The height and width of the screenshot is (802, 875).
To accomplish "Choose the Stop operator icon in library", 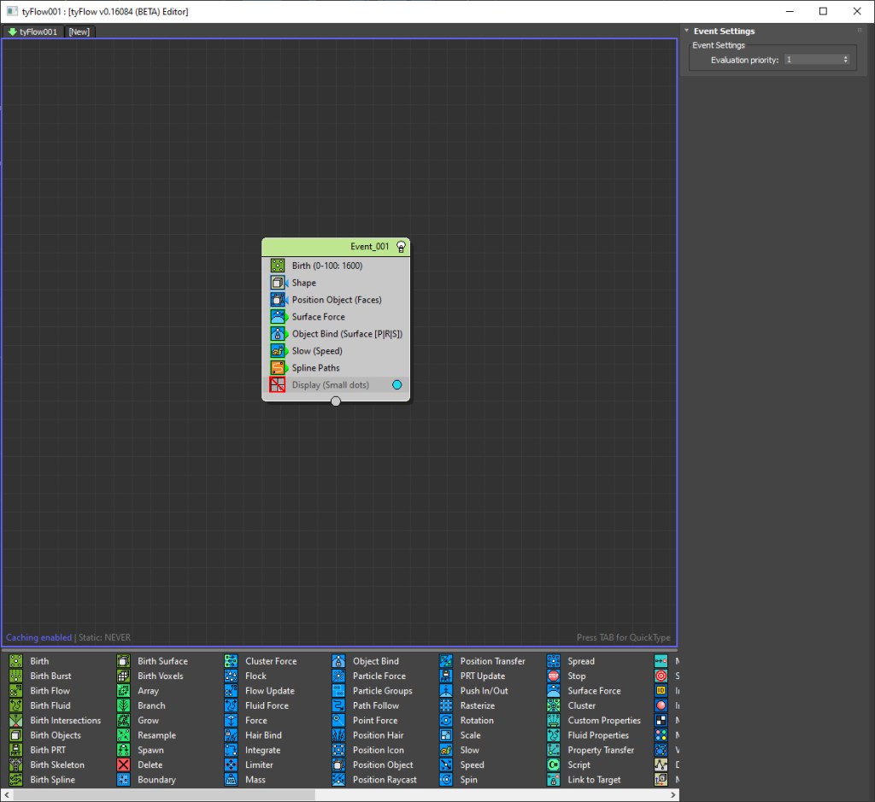I will 553,676.
